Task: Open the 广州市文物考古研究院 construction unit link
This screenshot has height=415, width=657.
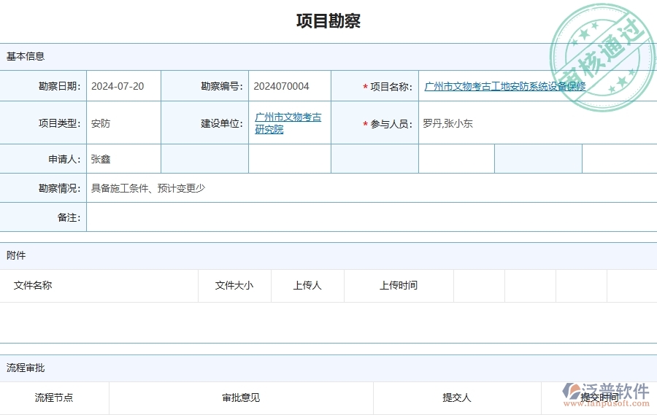Action: (288, 123)
